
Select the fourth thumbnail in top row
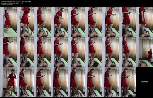59,22
